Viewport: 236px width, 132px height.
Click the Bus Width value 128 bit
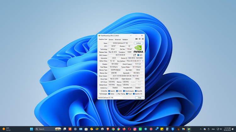[138, 70]
